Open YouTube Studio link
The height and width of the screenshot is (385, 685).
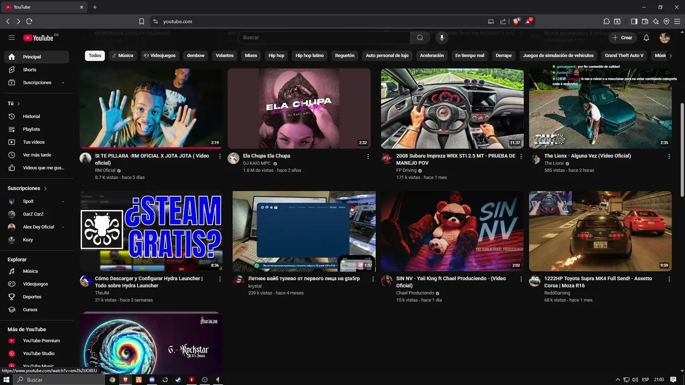click(x=36, y=353)
